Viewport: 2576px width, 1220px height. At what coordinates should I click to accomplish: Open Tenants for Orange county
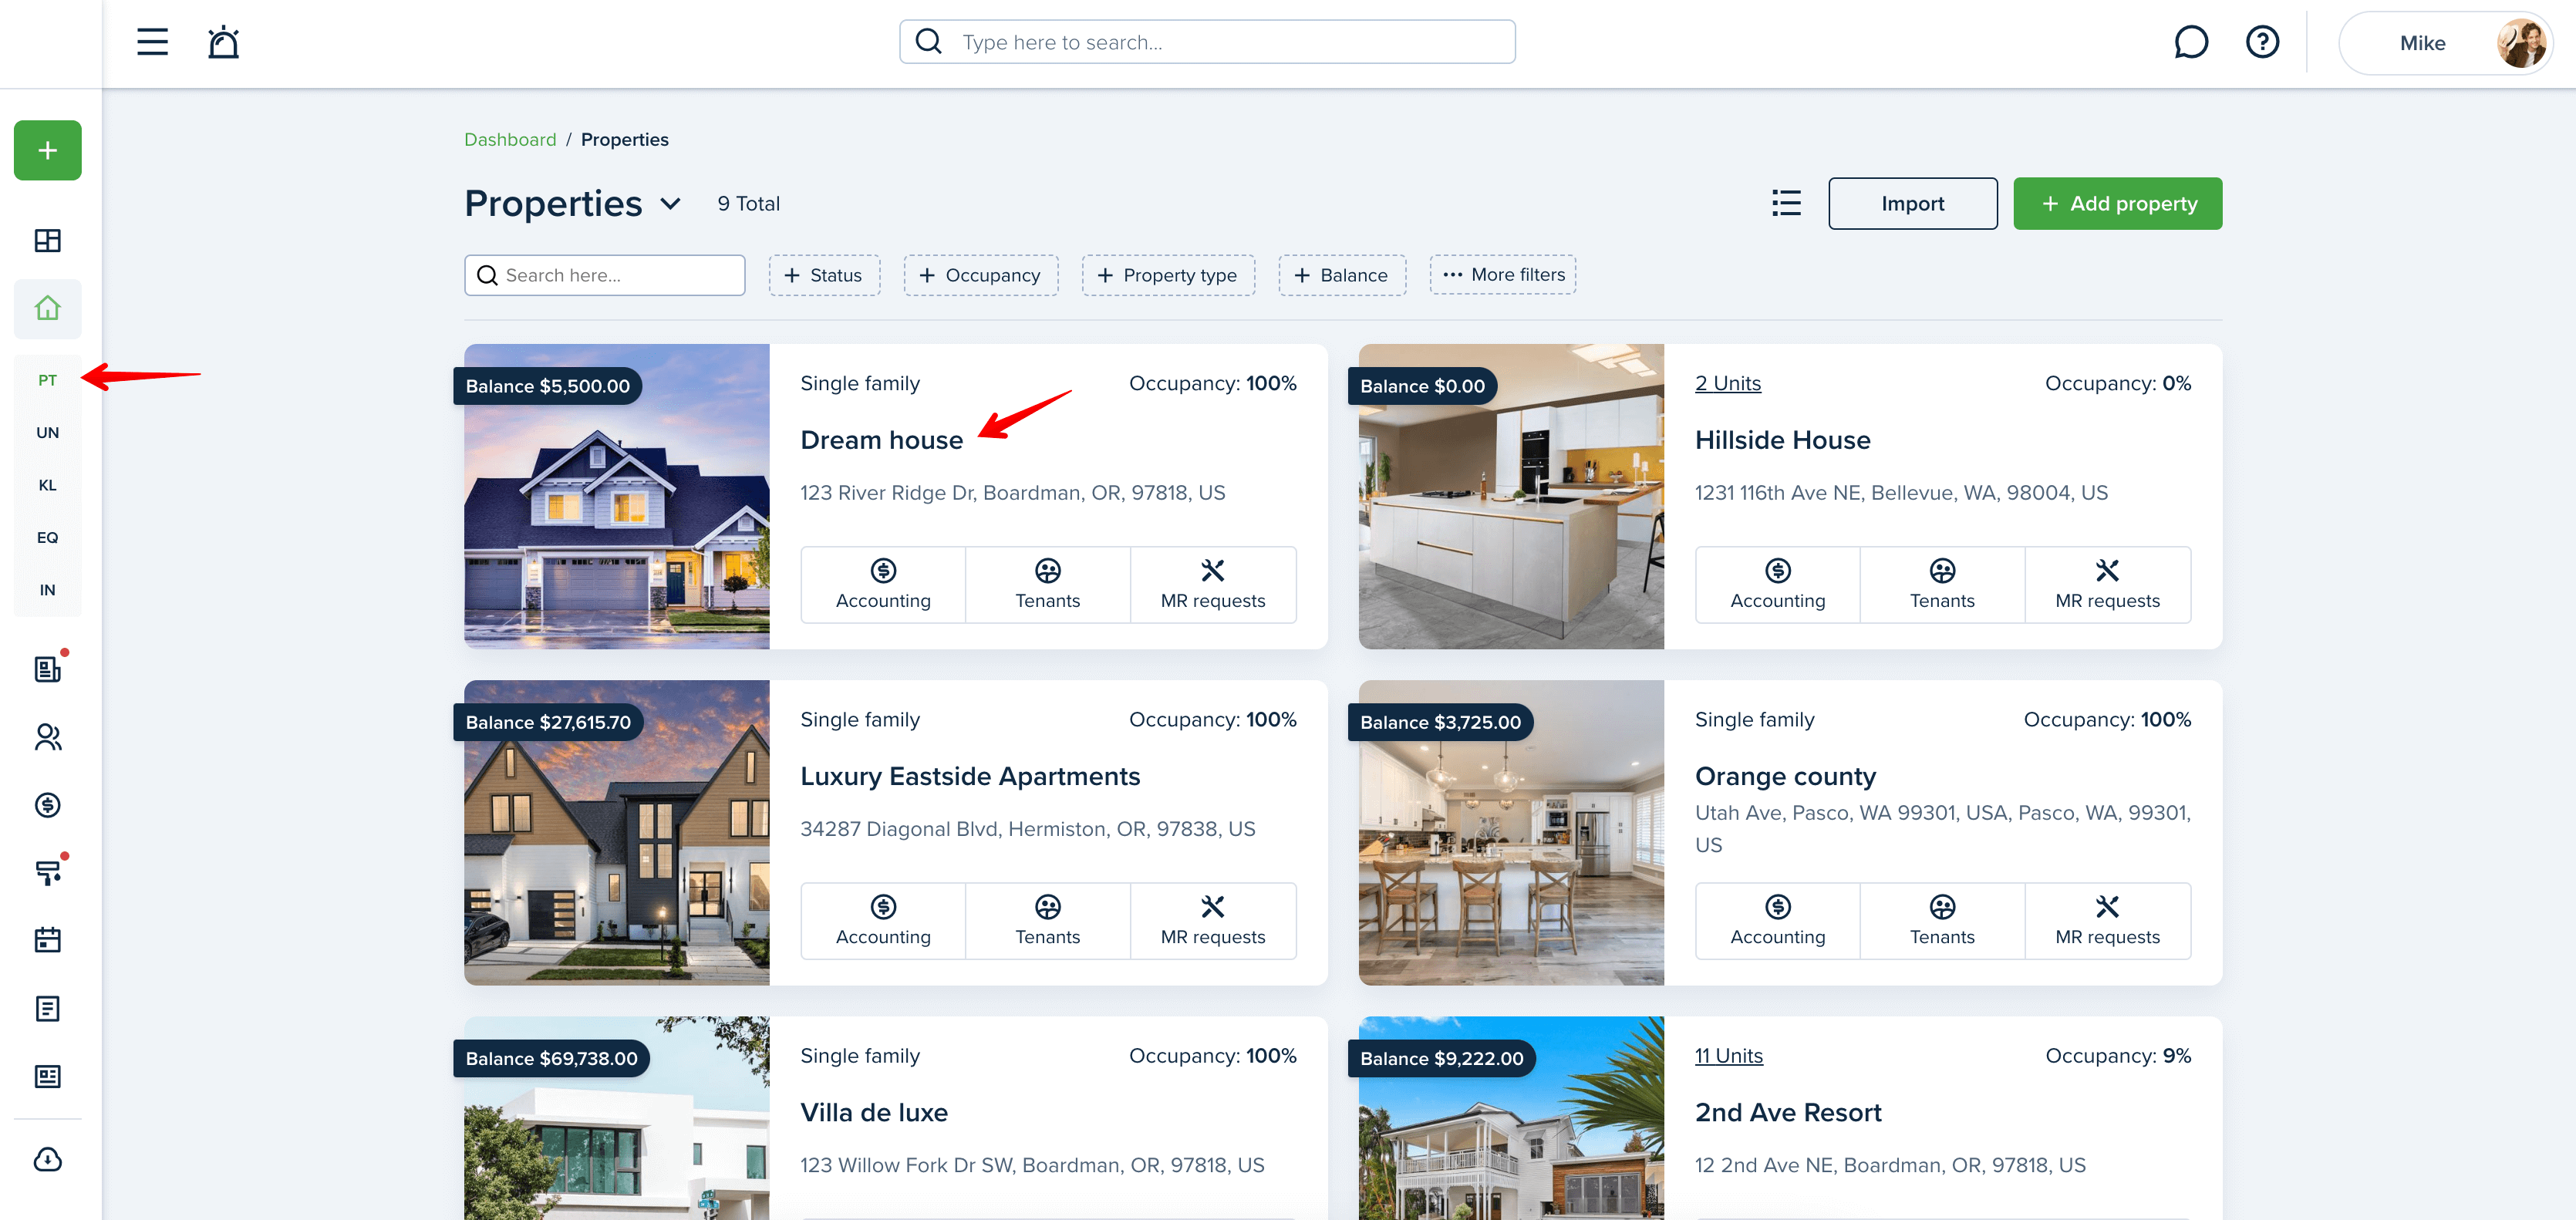tap(1942, 921)
